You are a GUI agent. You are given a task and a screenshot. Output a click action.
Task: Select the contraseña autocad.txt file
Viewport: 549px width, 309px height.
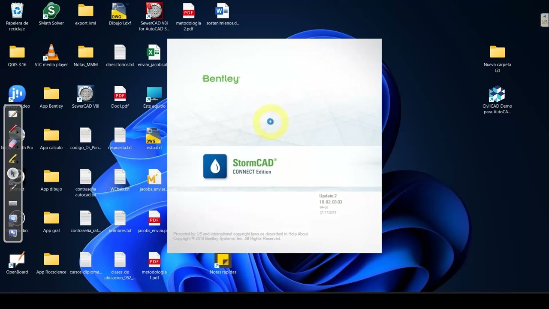86,183
